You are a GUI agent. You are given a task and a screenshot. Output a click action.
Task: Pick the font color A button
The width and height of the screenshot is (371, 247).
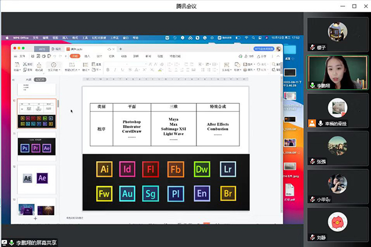tap(136, 70)
